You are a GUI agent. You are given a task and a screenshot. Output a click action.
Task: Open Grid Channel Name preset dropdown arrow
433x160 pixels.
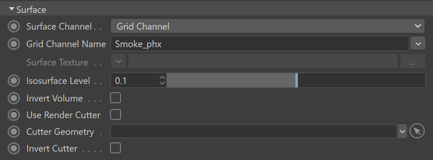tap(418, 43)
